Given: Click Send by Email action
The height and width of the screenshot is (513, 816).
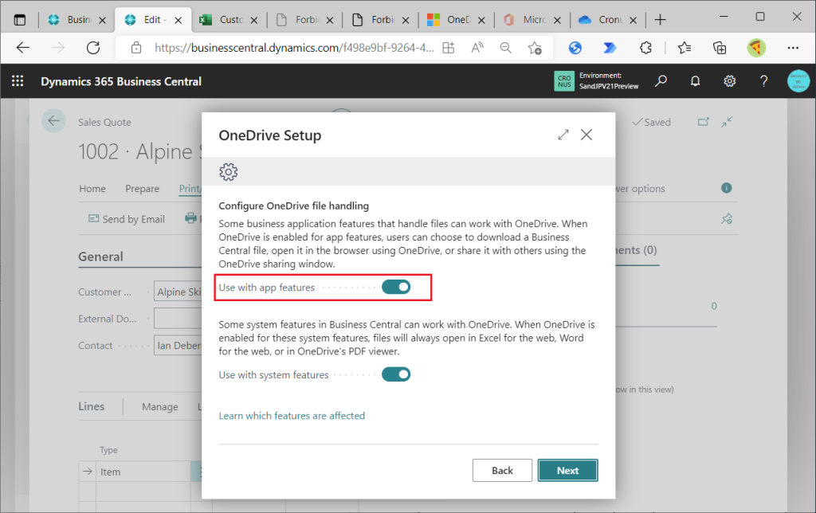Looking at the screenshot, I should pos(127,219).
